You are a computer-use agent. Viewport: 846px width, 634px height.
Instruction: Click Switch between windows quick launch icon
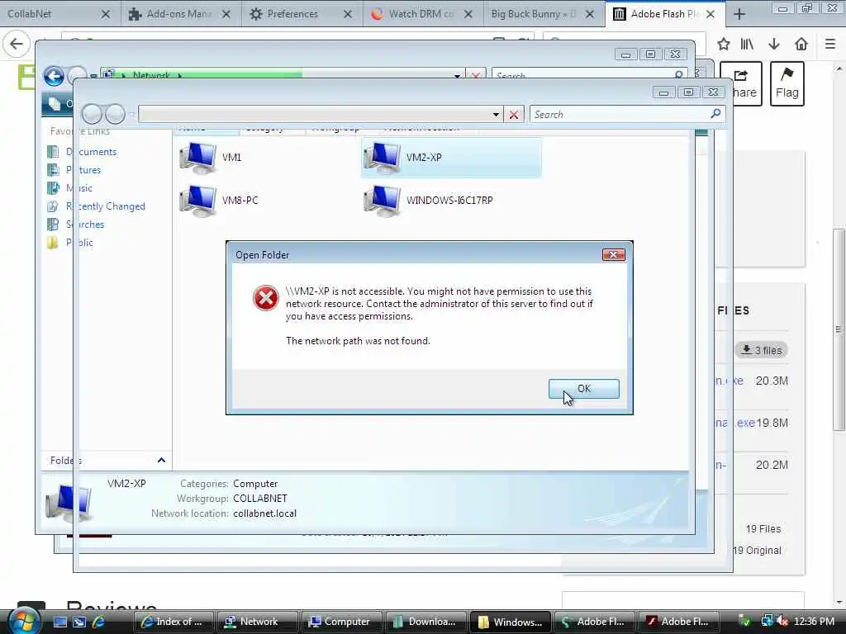[79, 622]
